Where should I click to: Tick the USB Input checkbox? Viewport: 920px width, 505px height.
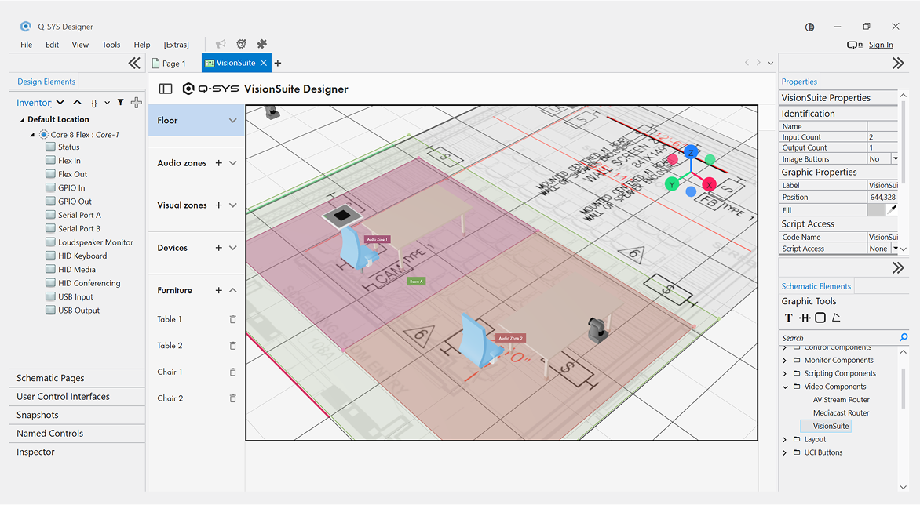click(x=50, y=297)
